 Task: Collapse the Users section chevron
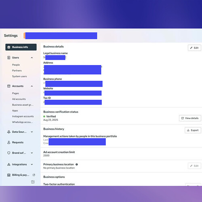tap(32, 58)
